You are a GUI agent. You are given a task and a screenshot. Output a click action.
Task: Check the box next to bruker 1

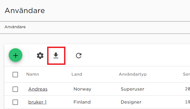pyautogui.click(x=15, y=102)
